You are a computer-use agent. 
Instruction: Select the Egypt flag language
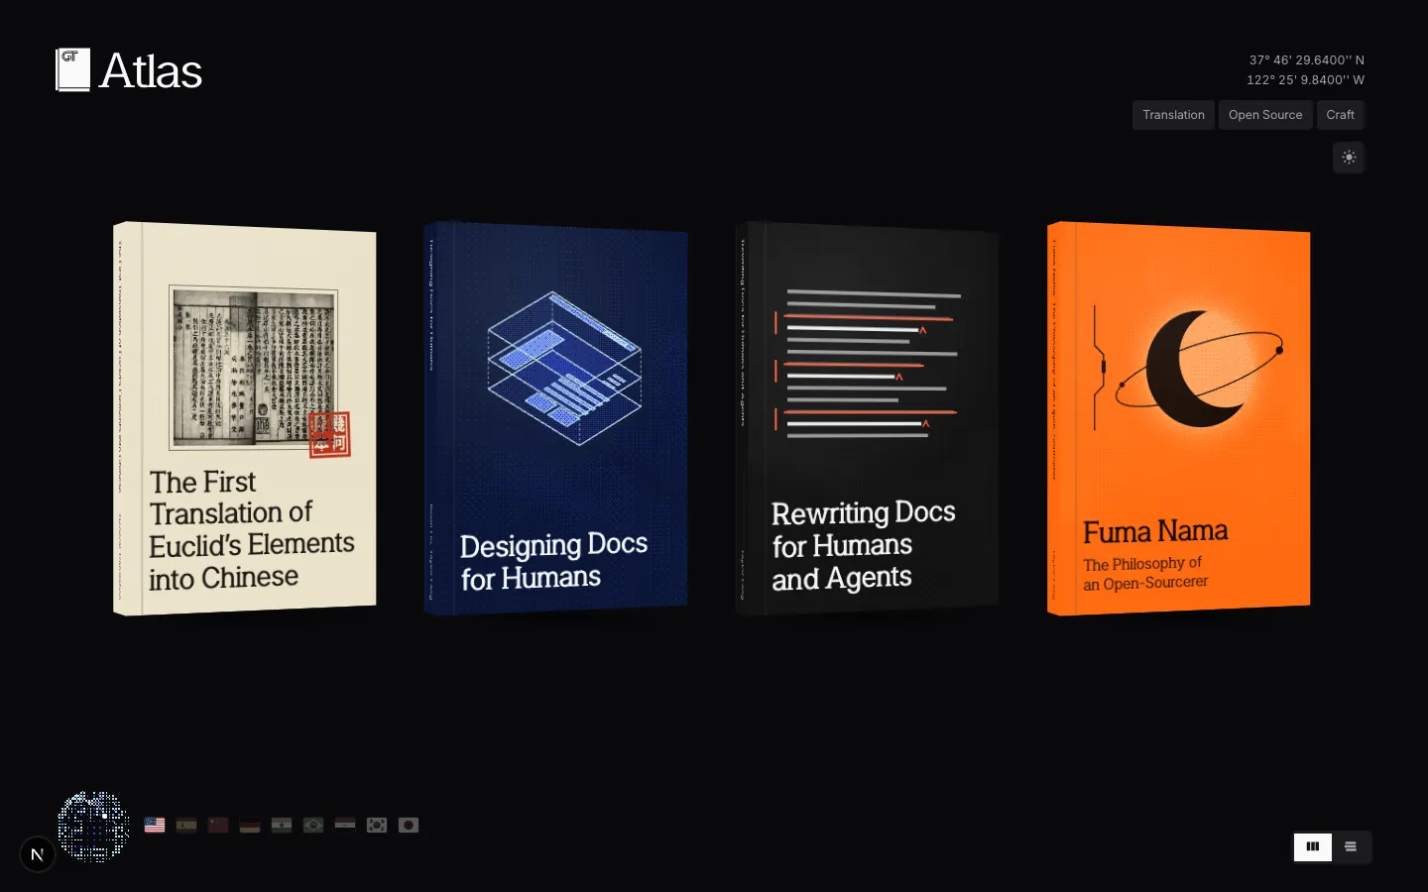coord(345,825)
